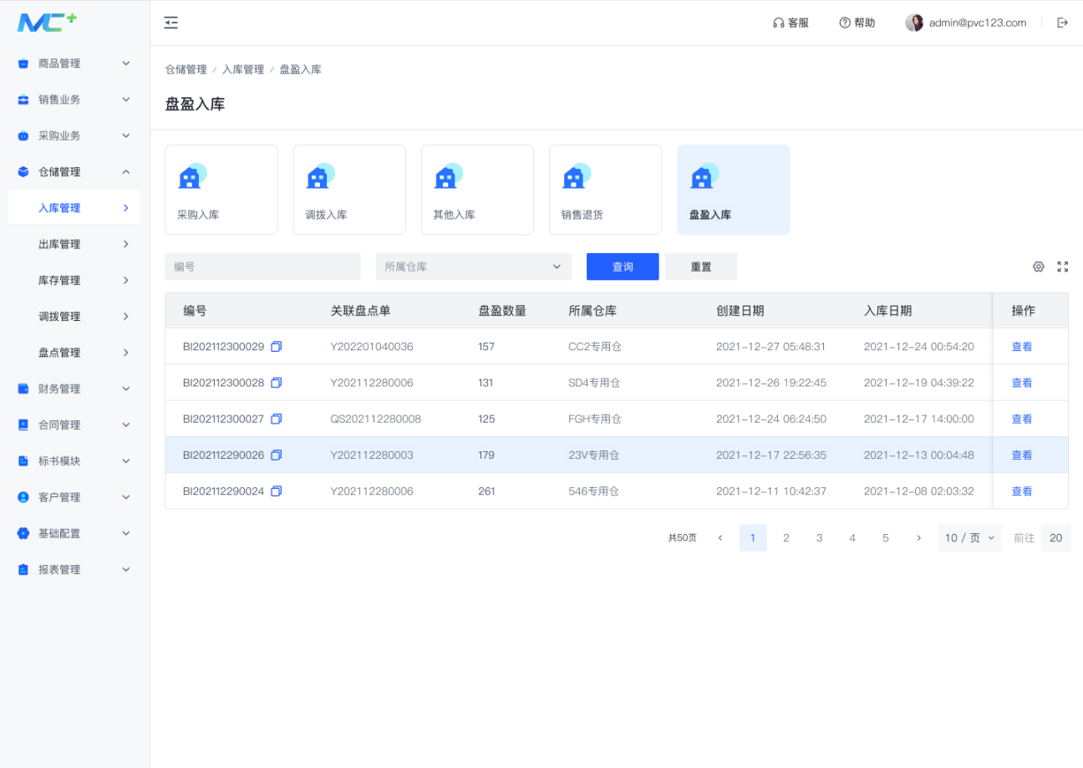Go to page 3 in pagination

pyautogui.click(x=819, y=538)
